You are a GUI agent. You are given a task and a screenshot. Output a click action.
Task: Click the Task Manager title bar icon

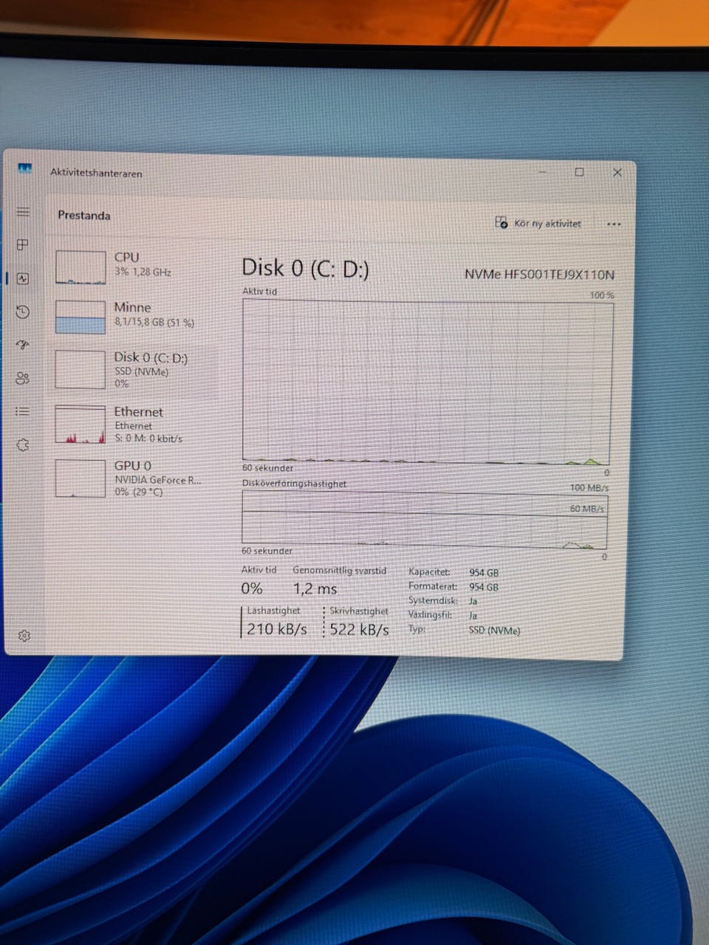(25, 170)
